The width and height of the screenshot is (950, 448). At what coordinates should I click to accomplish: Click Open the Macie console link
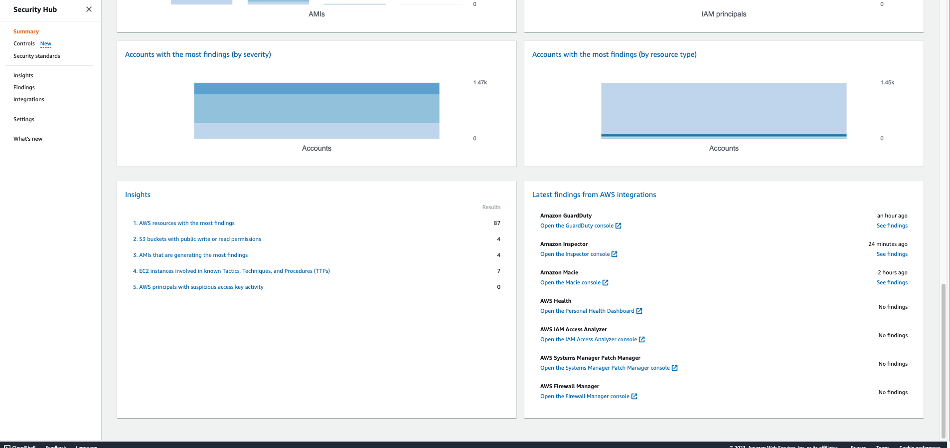point(571,282)
